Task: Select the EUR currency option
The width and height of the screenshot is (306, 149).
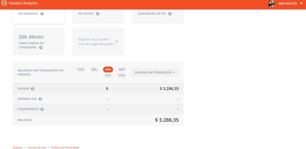Action: (x=81, y=70)
